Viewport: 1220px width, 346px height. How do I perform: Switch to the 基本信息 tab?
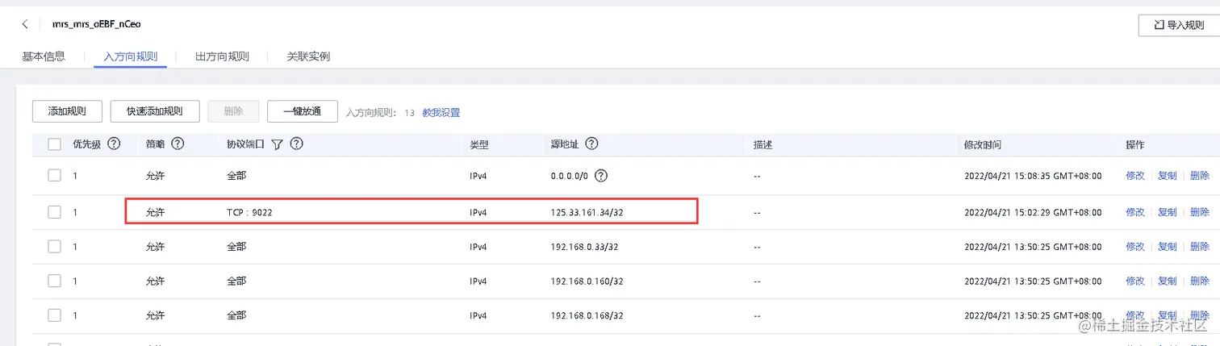tap(43, 56)
